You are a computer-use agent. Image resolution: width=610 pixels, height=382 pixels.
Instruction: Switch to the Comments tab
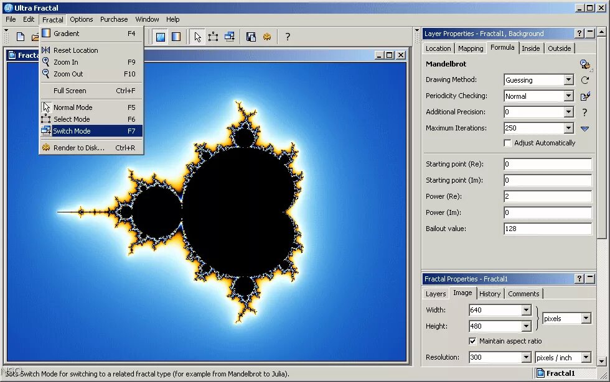pyautogui.click(x=523, y=294)
